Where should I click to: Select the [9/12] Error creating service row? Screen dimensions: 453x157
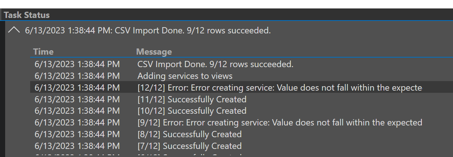[241, 123]
